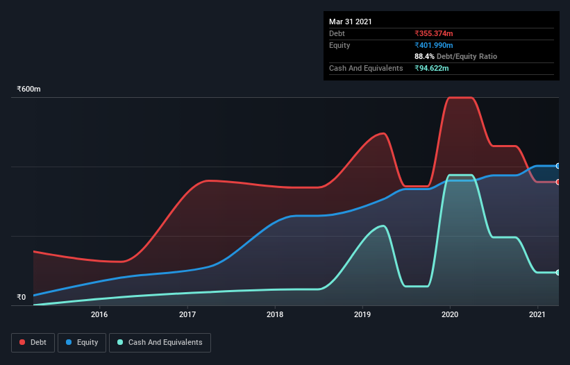Viewport: 570px width, 365px height.
Task: Toggle the Equity legend button
Action: coord(82,343)
